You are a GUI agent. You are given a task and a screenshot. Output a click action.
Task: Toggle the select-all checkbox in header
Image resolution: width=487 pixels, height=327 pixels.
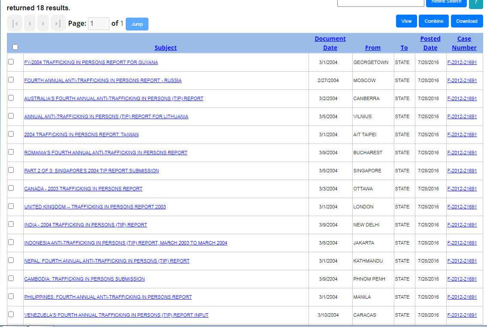click(x=15, y=47)
